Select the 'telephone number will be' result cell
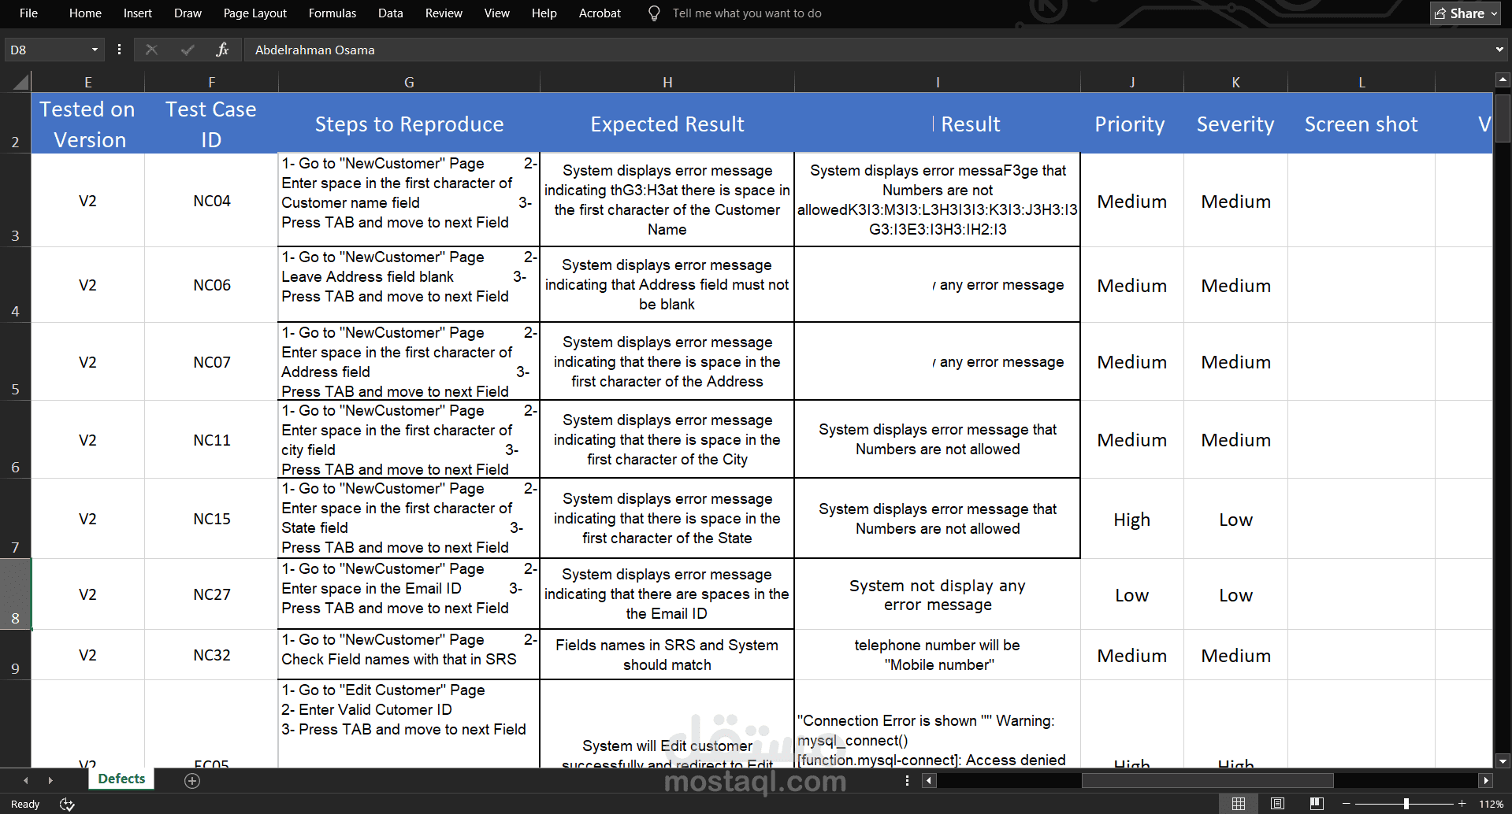 tap(938, 655)
